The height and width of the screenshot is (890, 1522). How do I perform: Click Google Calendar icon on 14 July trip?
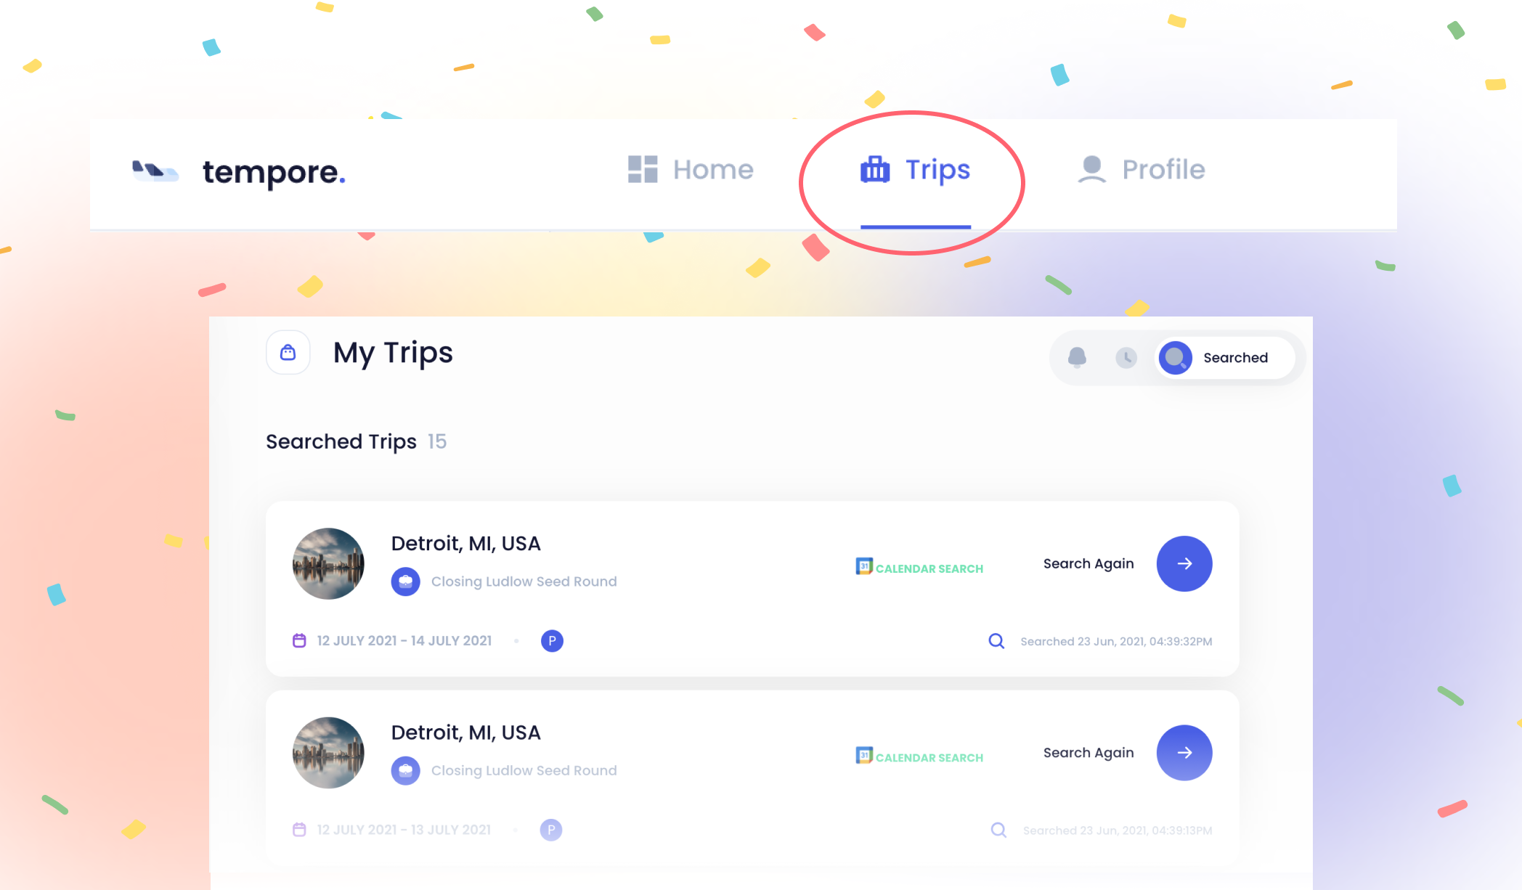[864, 566]
